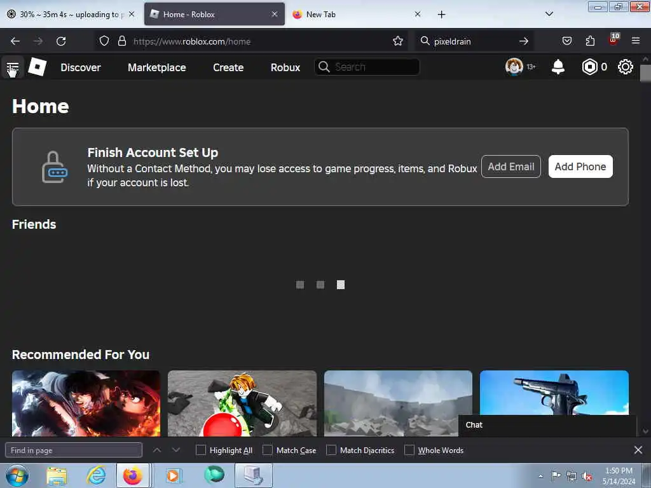Open the pistol game thumbnail
Image resolution: width=651 pixels, height=488 pixels.
click(554, 392)
